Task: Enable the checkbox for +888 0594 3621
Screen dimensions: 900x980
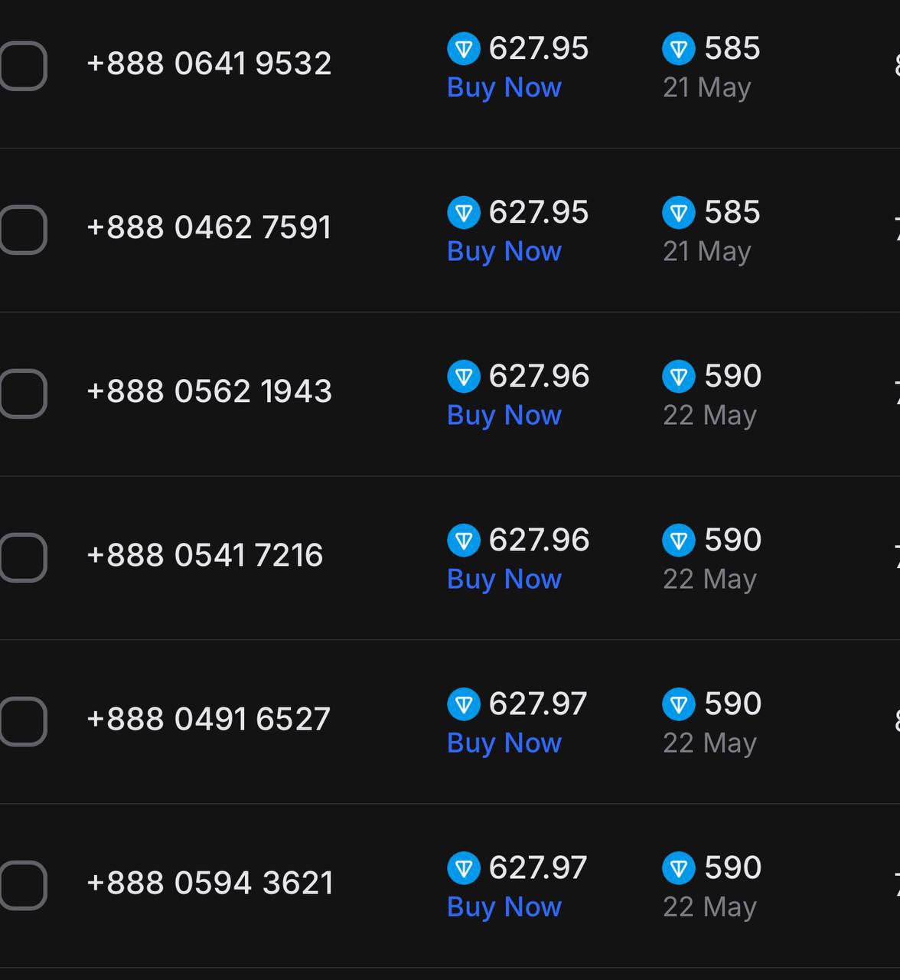Action: point(22,885)
